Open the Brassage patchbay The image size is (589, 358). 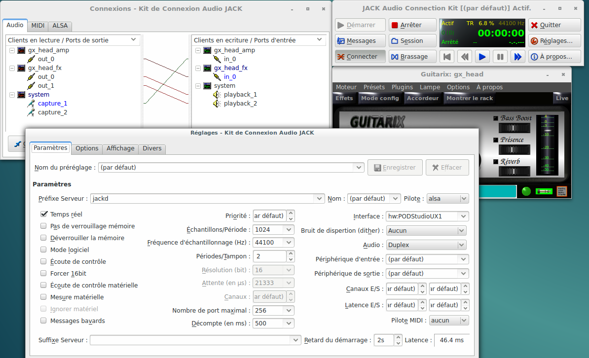point(412,57)
